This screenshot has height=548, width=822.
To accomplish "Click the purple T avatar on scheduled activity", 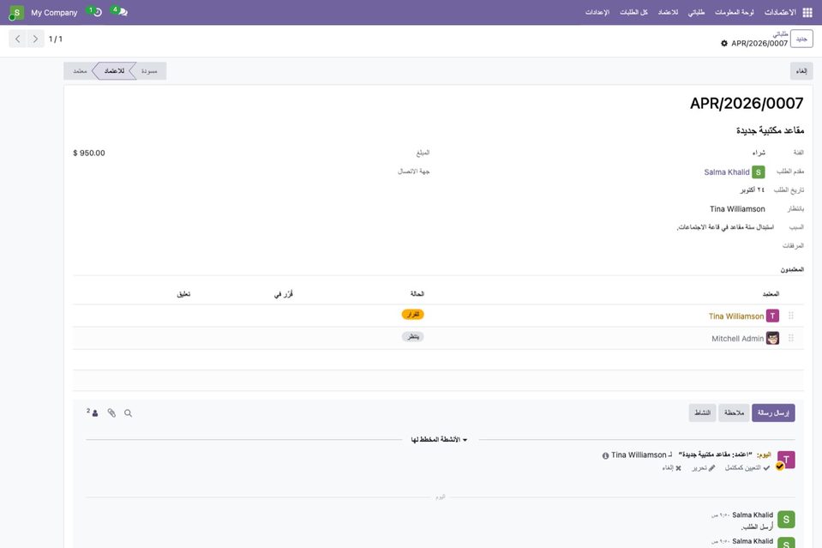I will click(786, 460).
